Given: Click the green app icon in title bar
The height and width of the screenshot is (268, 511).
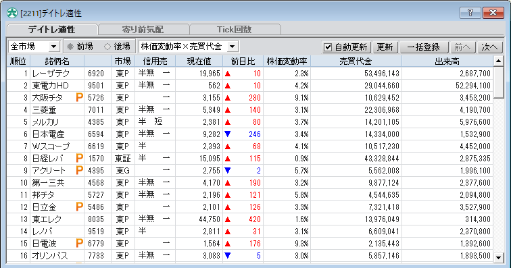Looking at the screenshot, I should point(12,13).
